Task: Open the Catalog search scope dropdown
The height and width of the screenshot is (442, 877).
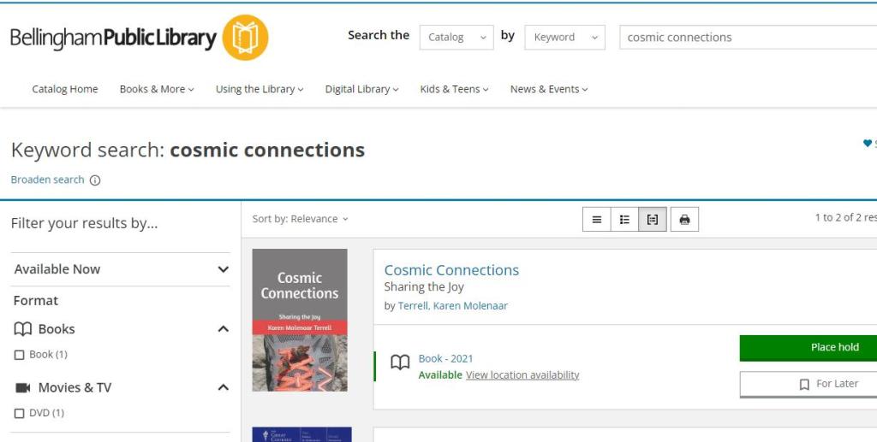Action: [456, 38]
